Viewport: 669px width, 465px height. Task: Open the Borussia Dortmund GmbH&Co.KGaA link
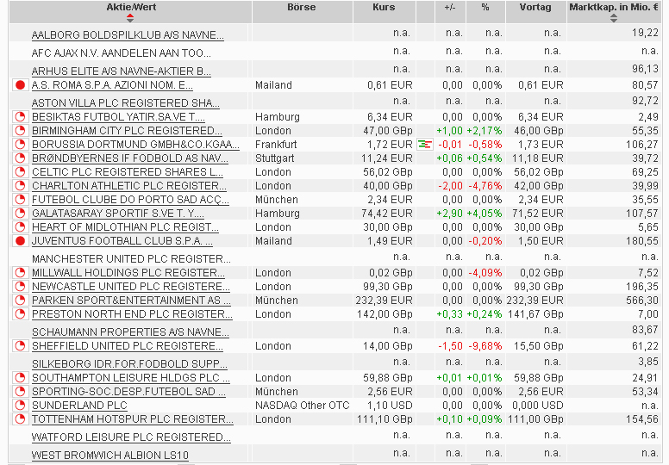point(135,144)
